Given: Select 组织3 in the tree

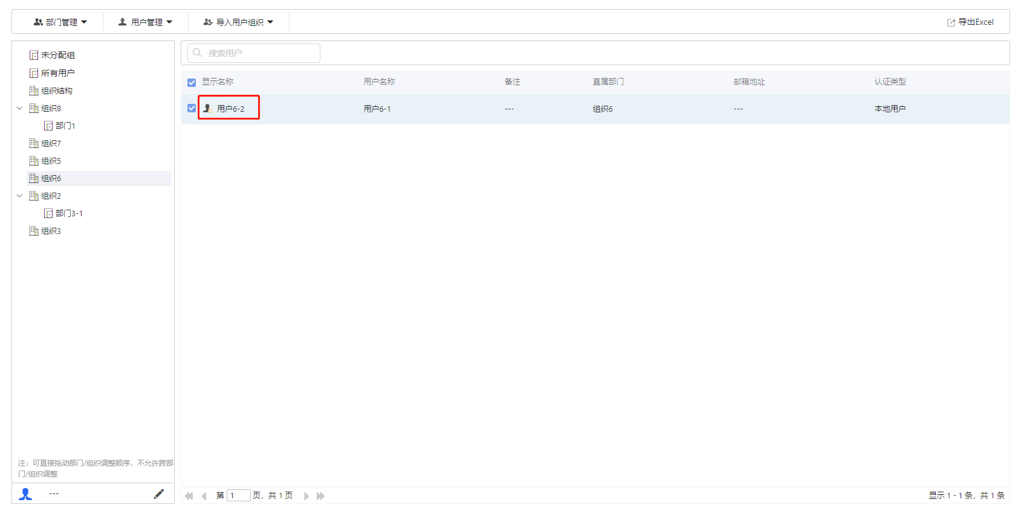Looking at the screenshot, I should 51,231.
